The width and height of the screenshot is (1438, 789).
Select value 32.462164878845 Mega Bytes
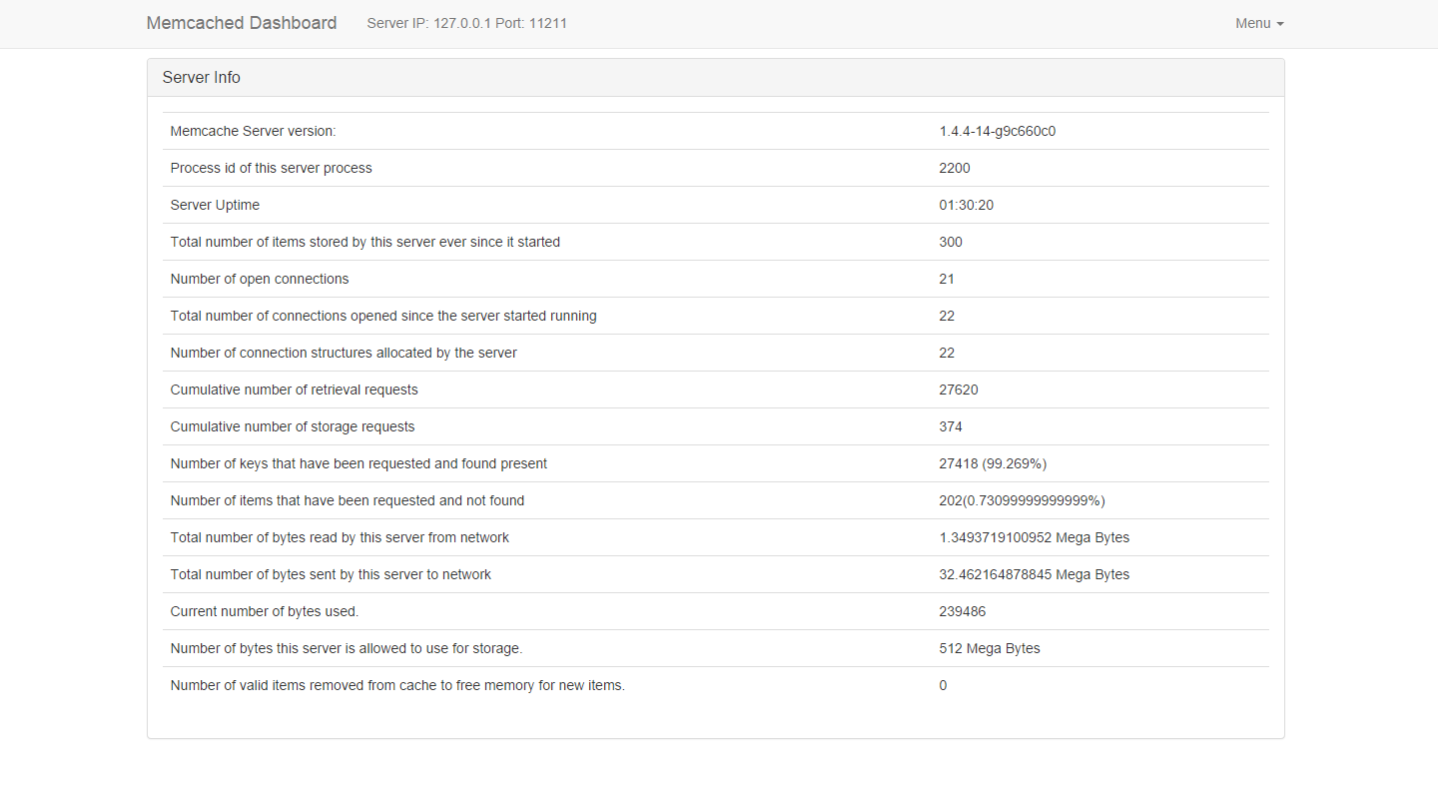point(1035,574)
